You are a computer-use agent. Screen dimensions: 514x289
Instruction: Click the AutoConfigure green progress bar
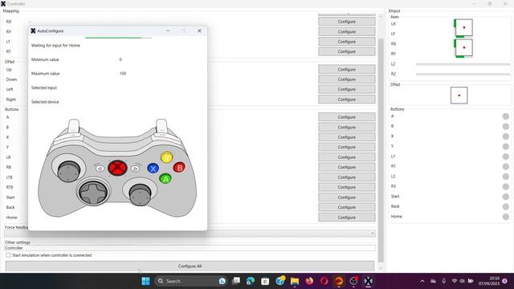(118, 38)
